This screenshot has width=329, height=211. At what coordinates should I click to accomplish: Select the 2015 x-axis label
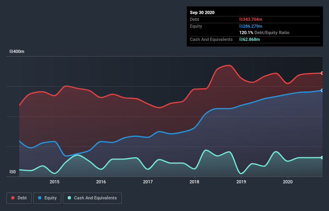click(x=54, y=182)
